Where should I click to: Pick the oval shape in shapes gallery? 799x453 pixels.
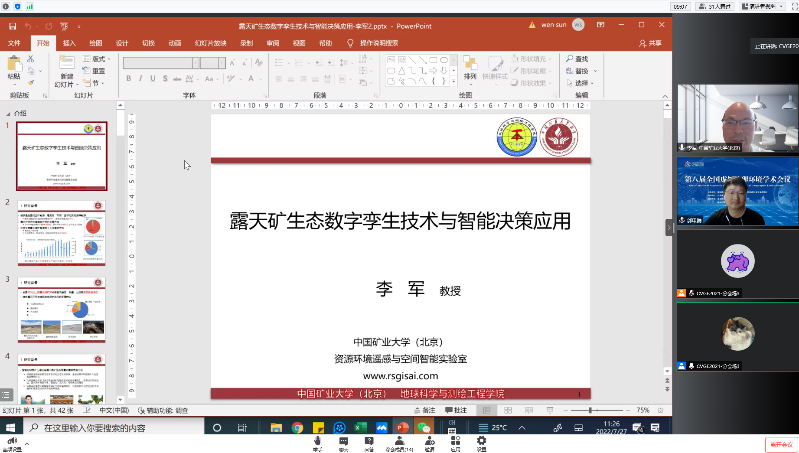(x=444, y=60)
